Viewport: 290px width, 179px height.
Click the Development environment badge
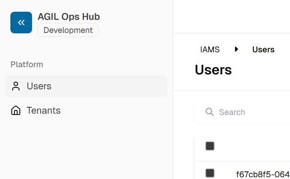pos(68,30)
